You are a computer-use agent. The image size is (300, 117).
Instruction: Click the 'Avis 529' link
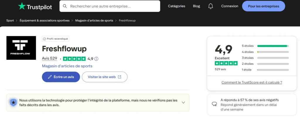point(50,59)
